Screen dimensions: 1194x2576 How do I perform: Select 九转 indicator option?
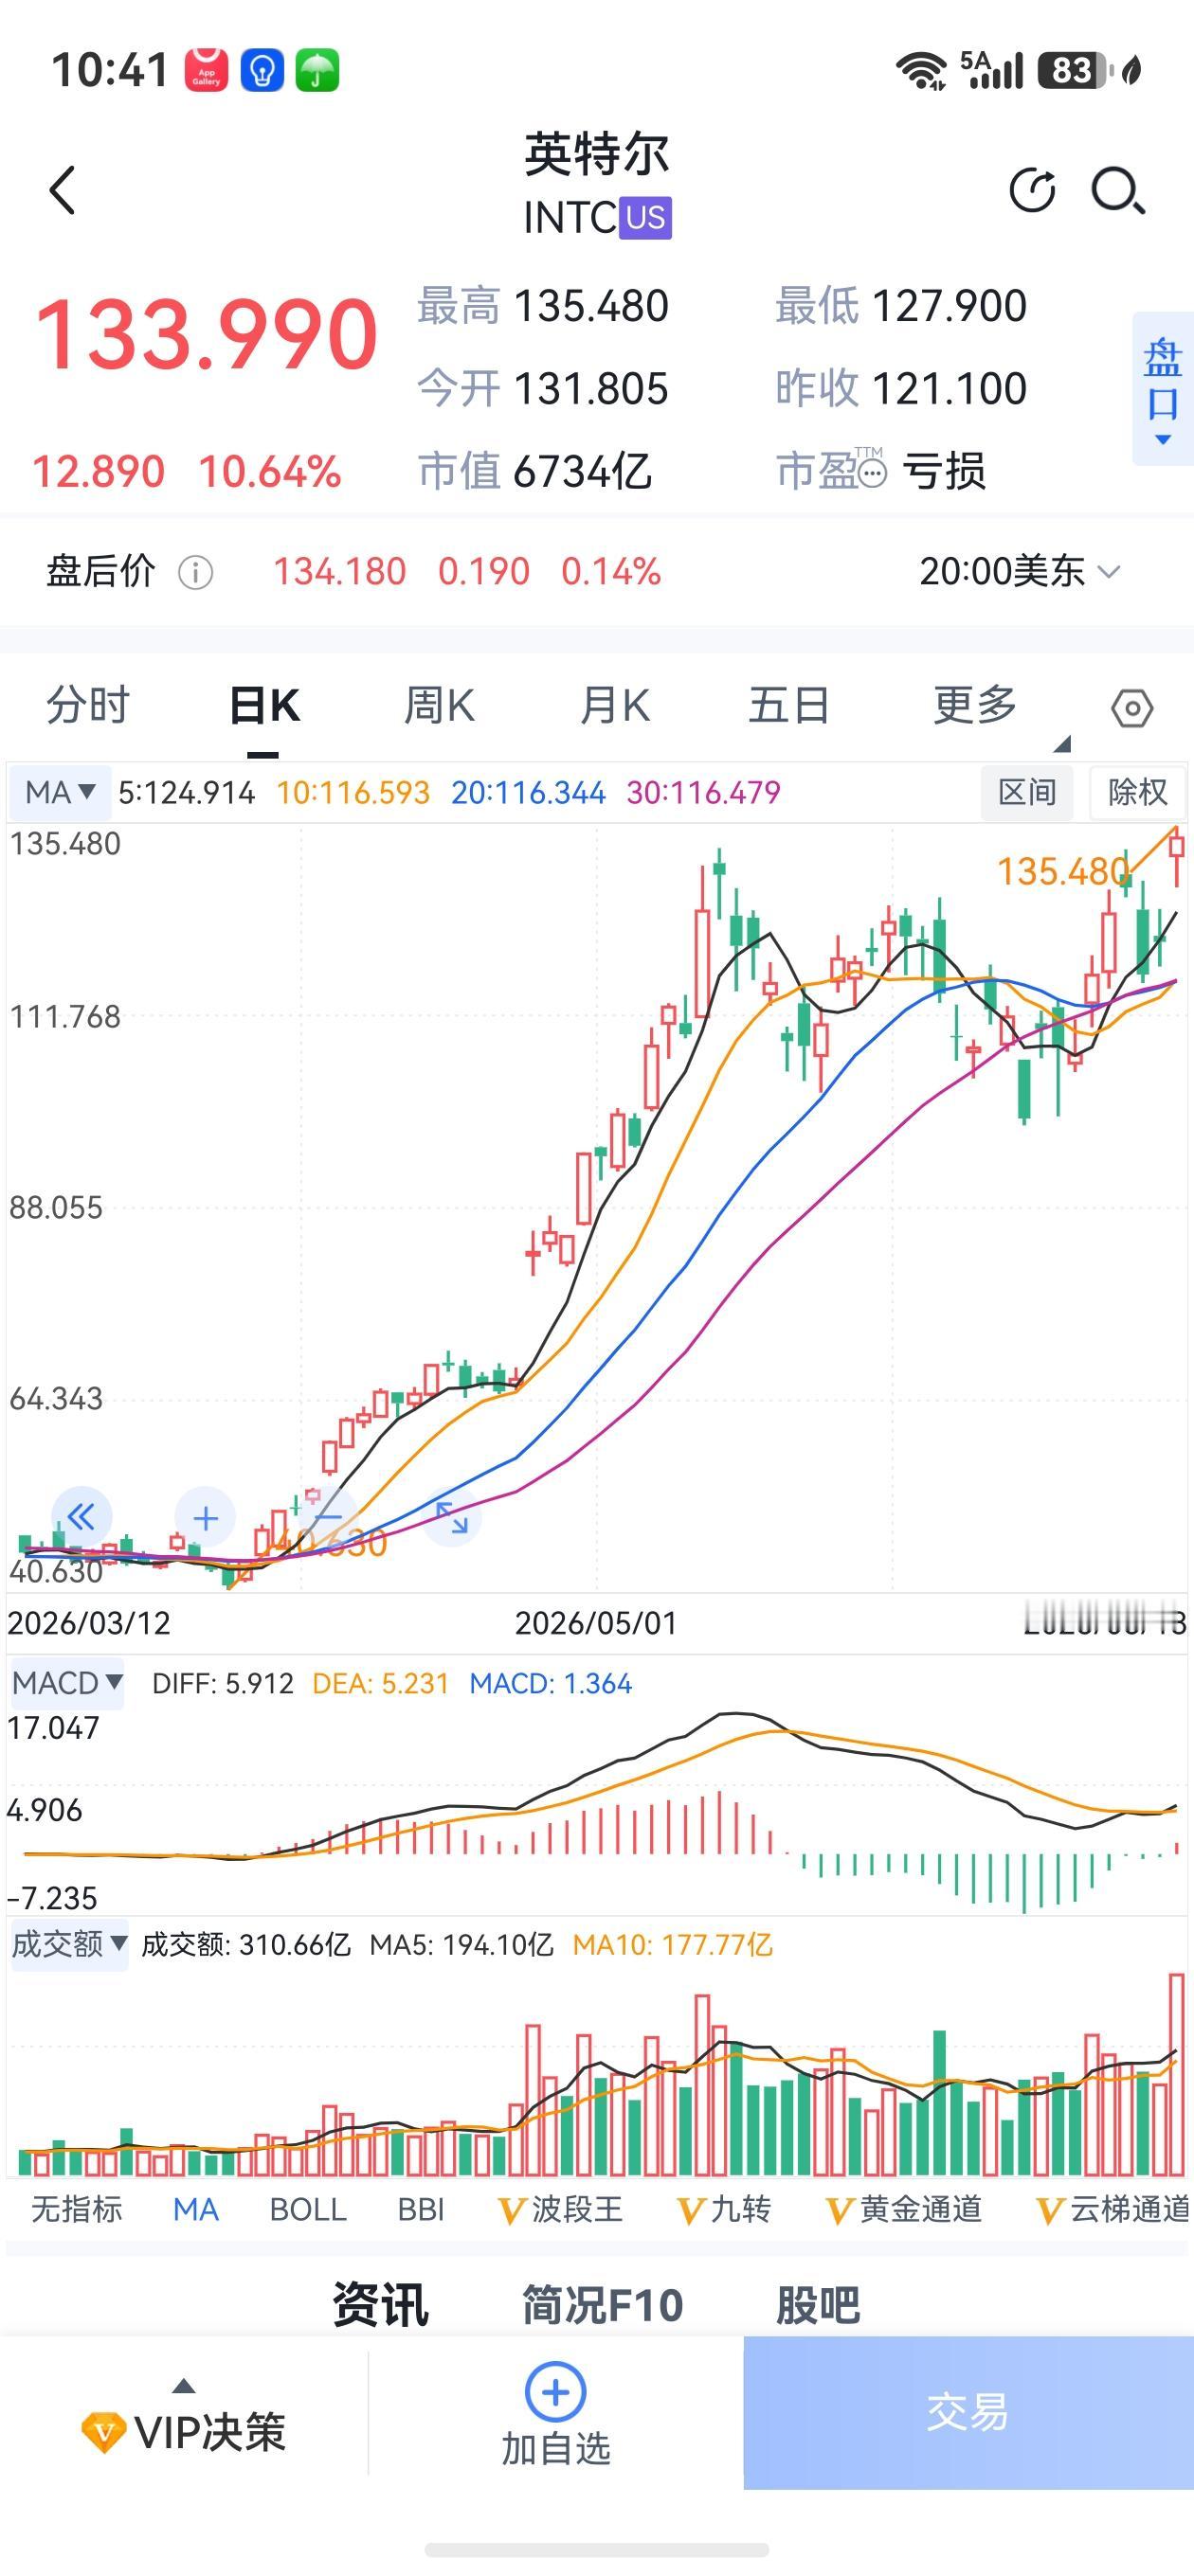(741, 2210)
